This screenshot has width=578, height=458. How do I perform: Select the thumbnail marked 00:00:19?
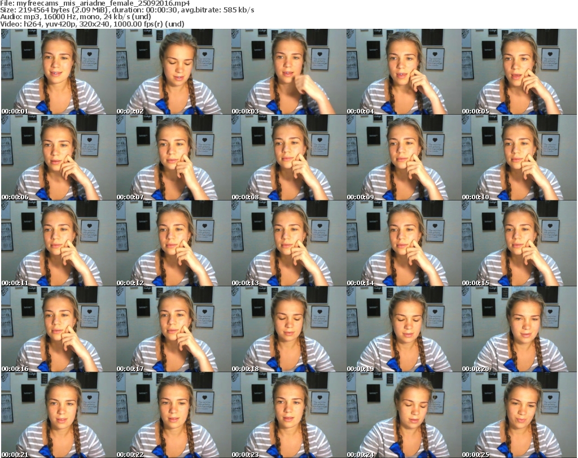[403, 329]
